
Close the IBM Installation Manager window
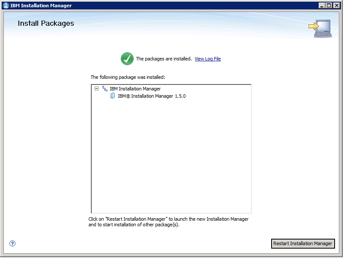[337, 6]
